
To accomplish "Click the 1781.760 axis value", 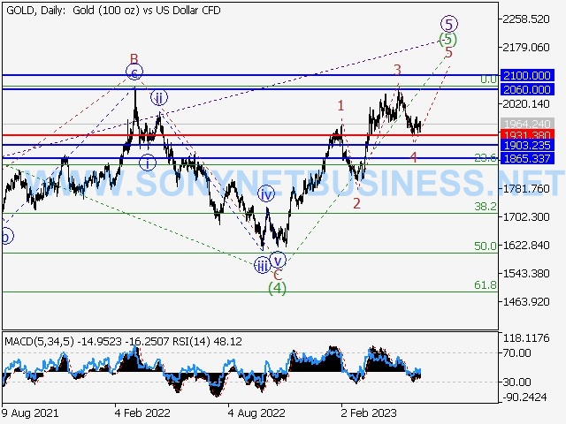I will pos(526,188).
